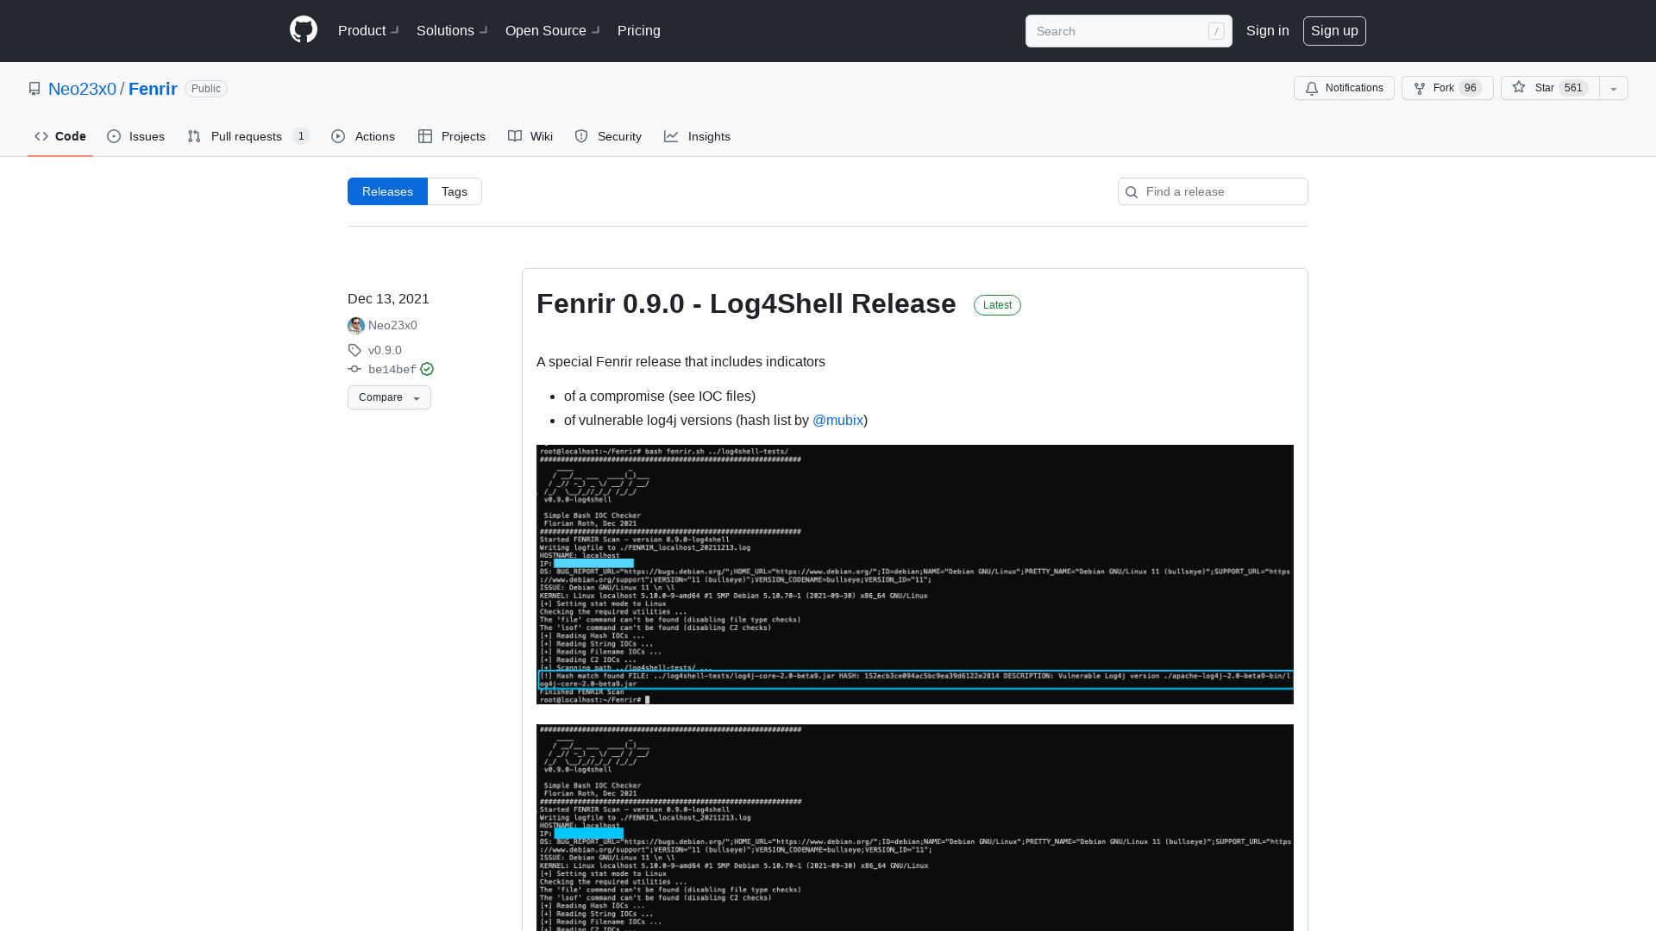Open the Pull requests tab
Viewport: 1656px width, 931px height.
coord(248,136)
